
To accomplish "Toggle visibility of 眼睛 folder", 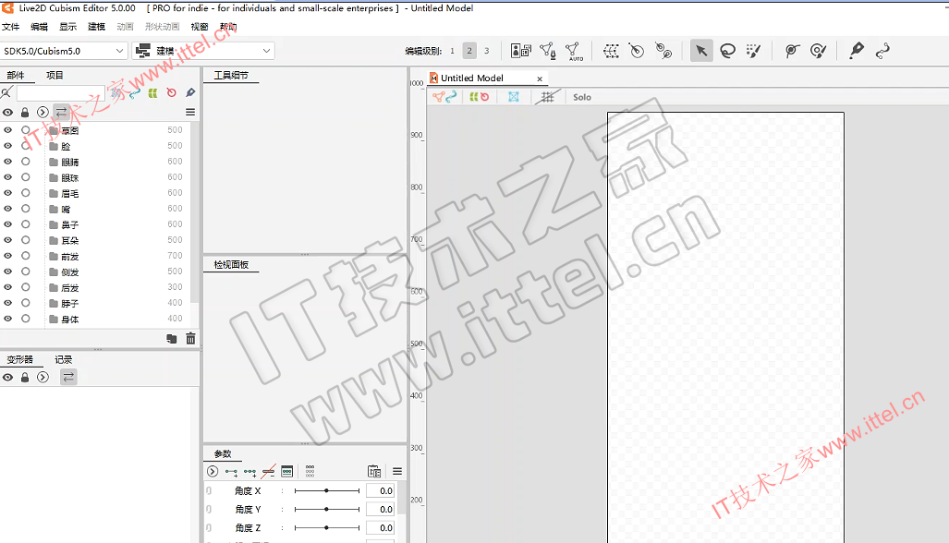I will 8,162.
